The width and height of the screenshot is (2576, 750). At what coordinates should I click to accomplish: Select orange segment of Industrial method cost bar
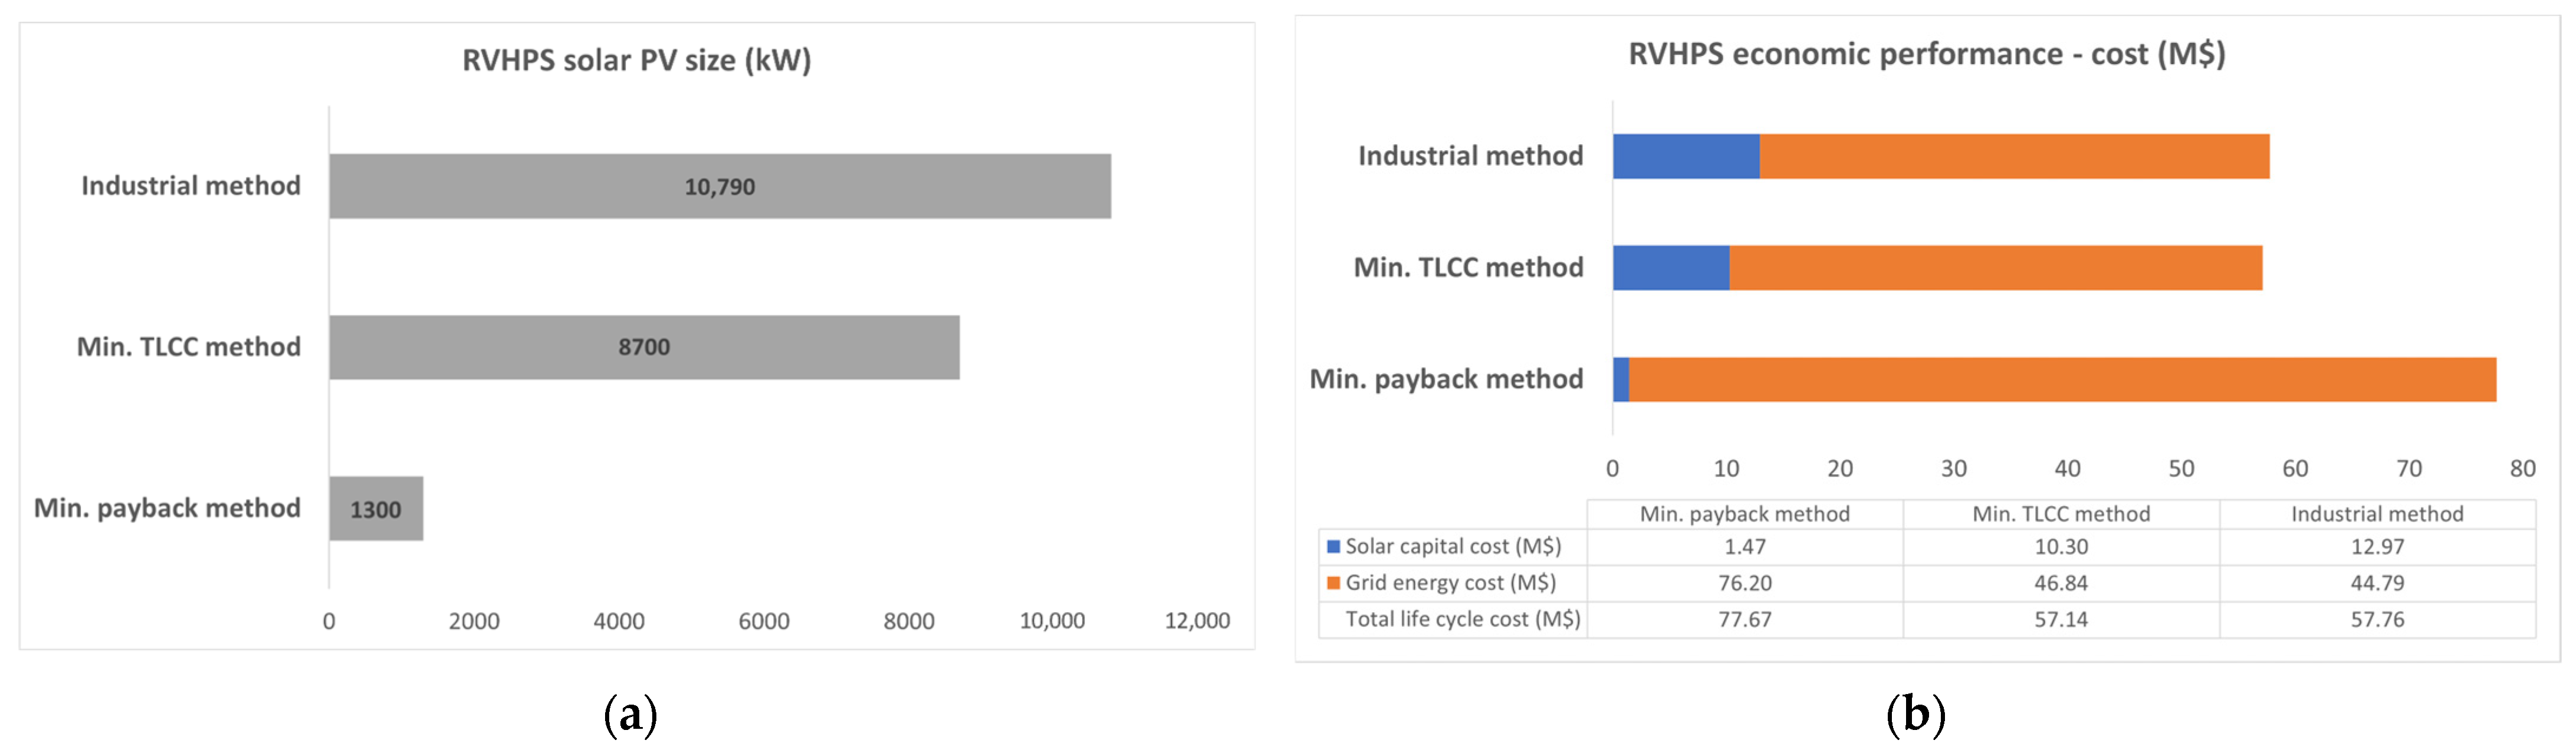point(2013,157)
